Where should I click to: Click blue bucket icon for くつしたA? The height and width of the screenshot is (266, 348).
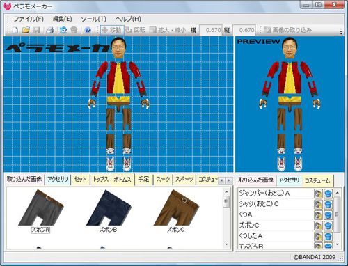tap(328, 236)
